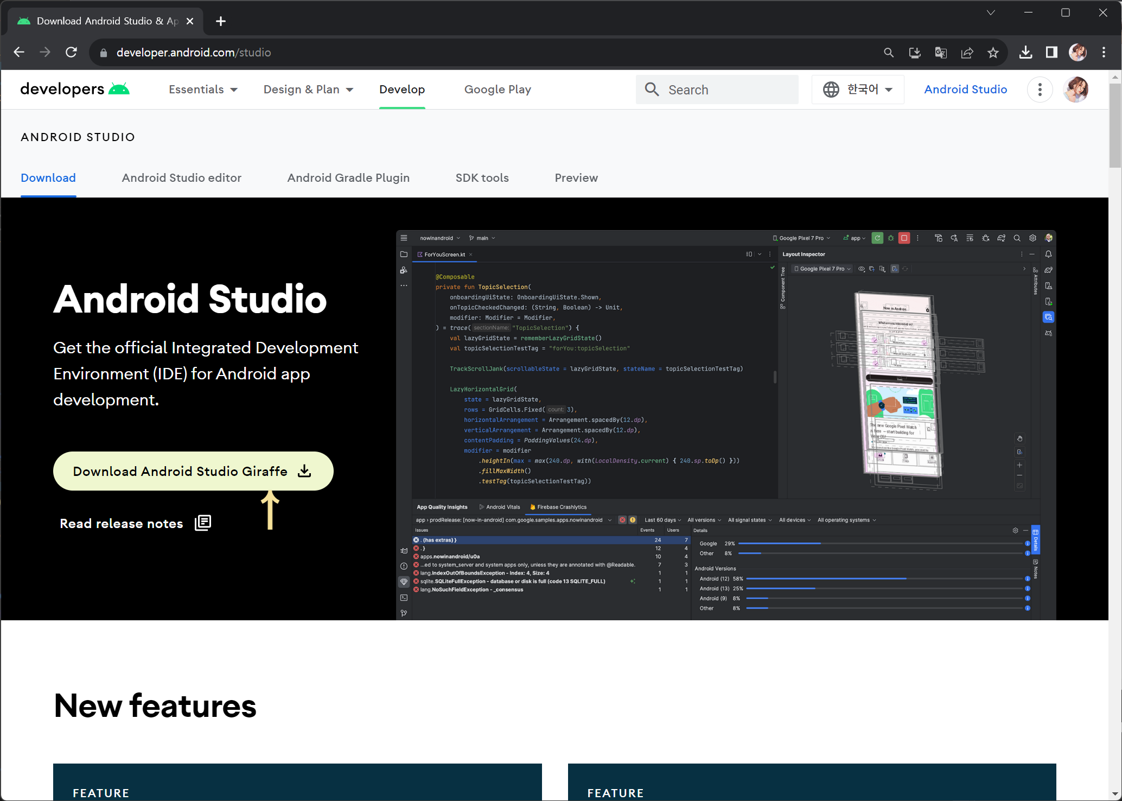This screenshot has height=801, width=1122.
Task: Open a new browser tab
Action: point(220,21)
